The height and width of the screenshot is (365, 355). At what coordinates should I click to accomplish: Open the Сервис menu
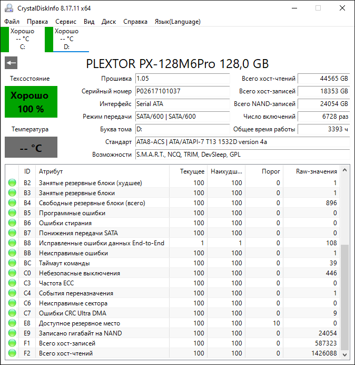coord(66,22)
